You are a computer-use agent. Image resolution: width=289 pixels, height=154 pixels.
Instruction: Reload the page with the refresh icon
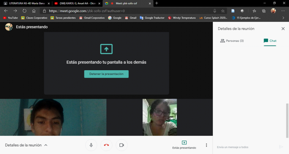tap(25, 11)
